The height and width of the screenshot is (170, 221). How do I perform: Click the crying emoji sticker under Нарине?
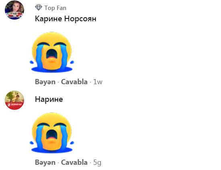coord(52,133)
